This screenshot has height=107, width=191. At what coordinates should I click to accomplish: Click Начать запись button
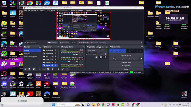click(126, 55)
